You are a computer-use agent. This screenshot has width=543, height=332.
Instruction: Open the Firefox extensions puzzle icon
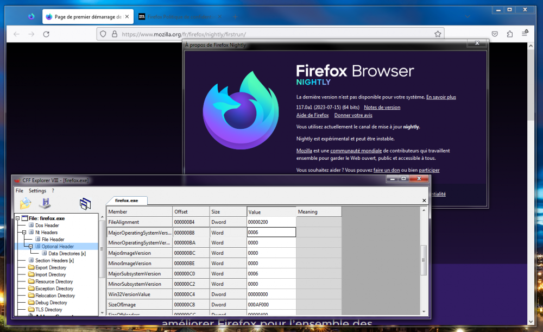pyautogui.click(x=509, y=34)
